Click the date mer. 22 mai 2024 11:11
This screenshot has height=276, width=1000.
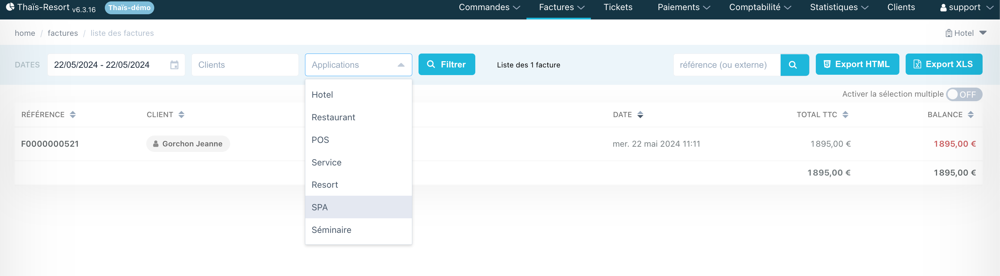coord(656,144)
